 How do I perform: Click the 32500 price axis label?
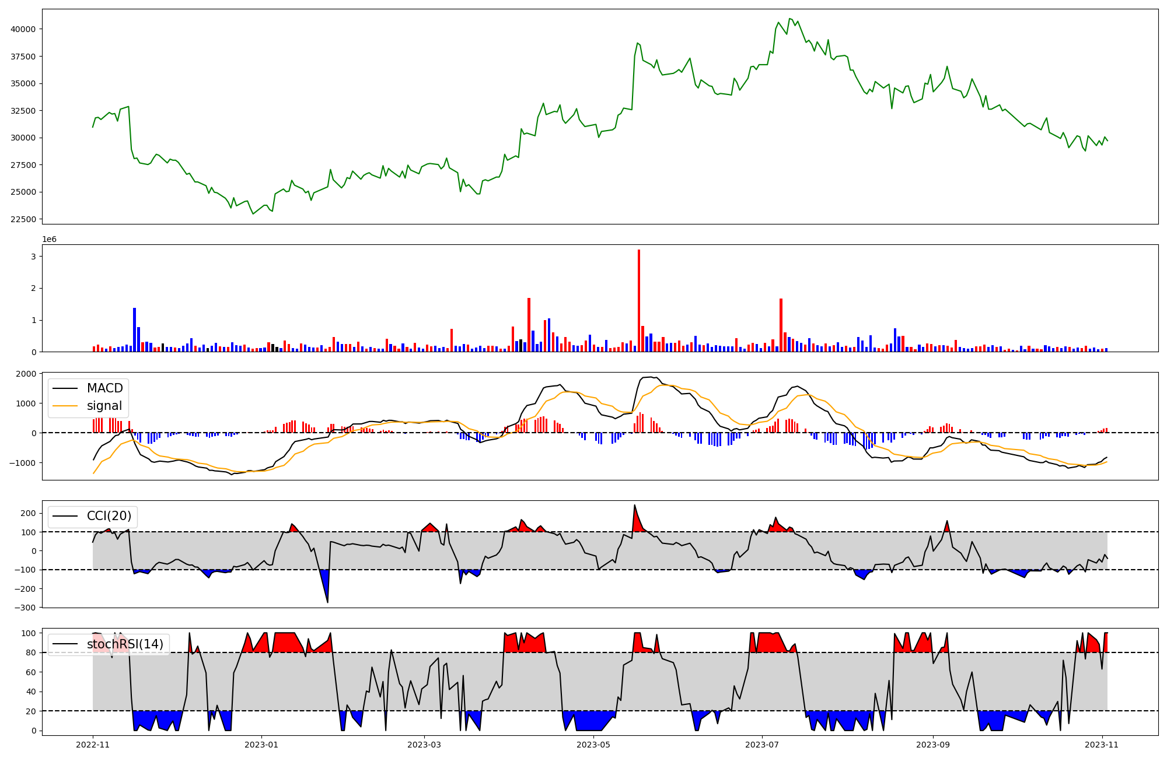point(23,111)
